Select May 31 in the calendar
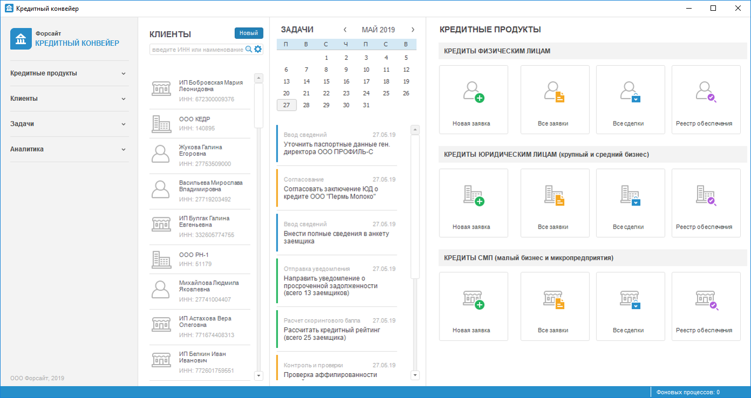Image resolution: width=751 pixels, height=398 pixels. click(x=366, y=105)
